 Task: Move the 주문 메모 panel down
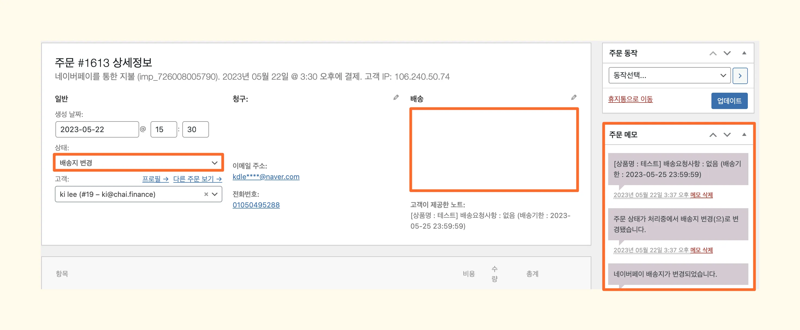727,135
